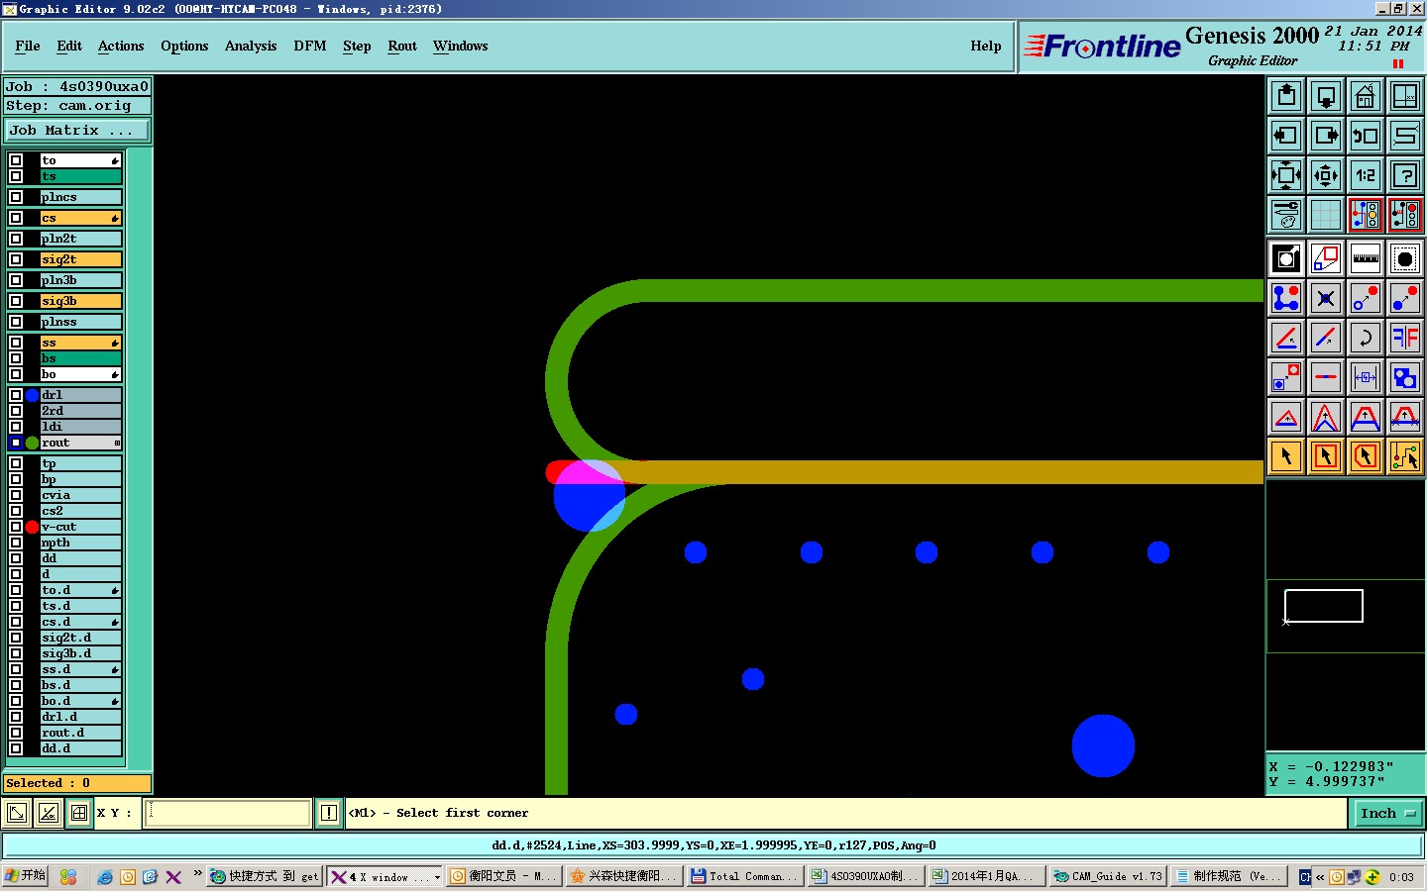Open the Rout menu
1427x891 pixels.
coord(402,46)
